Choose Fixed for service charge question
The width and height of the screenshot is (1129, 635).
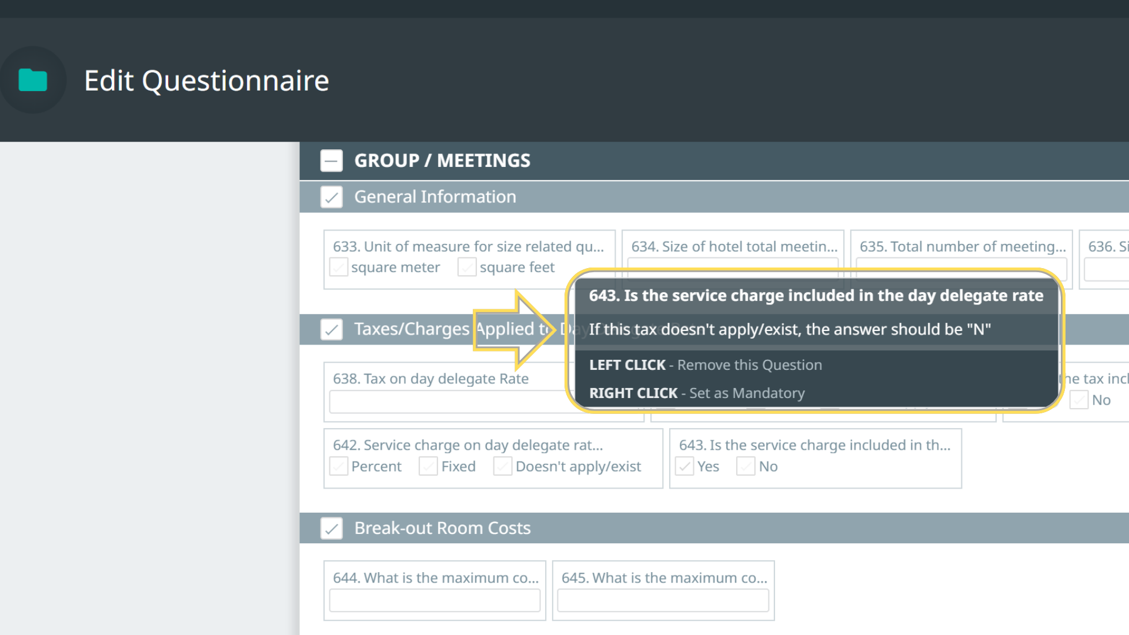pos(428,466)
